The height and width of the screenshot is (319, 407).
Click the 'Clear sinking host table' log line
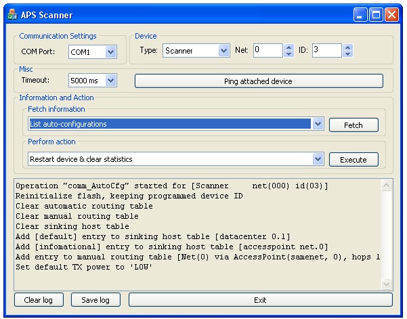tap(72, 226)
